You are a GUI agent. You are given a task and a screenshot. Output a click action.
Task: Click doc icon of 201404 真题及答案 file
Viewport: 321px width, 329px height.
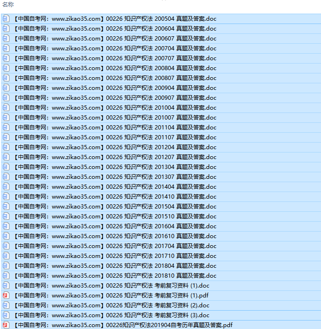(x=6, y=187)
